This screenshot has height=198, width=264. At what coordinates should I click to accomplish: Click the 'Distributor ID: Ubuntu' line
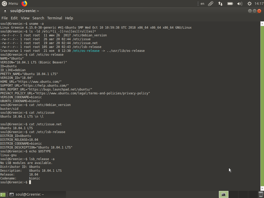pos(20,167)
